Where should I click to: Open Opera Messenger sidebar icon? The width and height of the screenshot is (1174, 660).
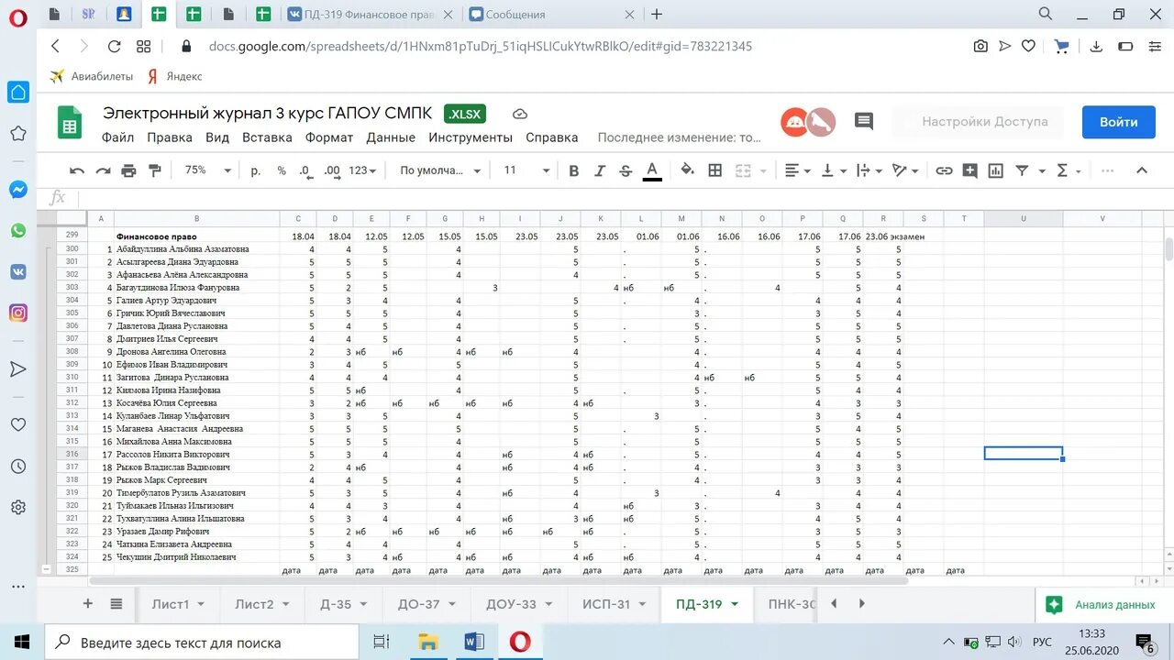pos(18,190)
